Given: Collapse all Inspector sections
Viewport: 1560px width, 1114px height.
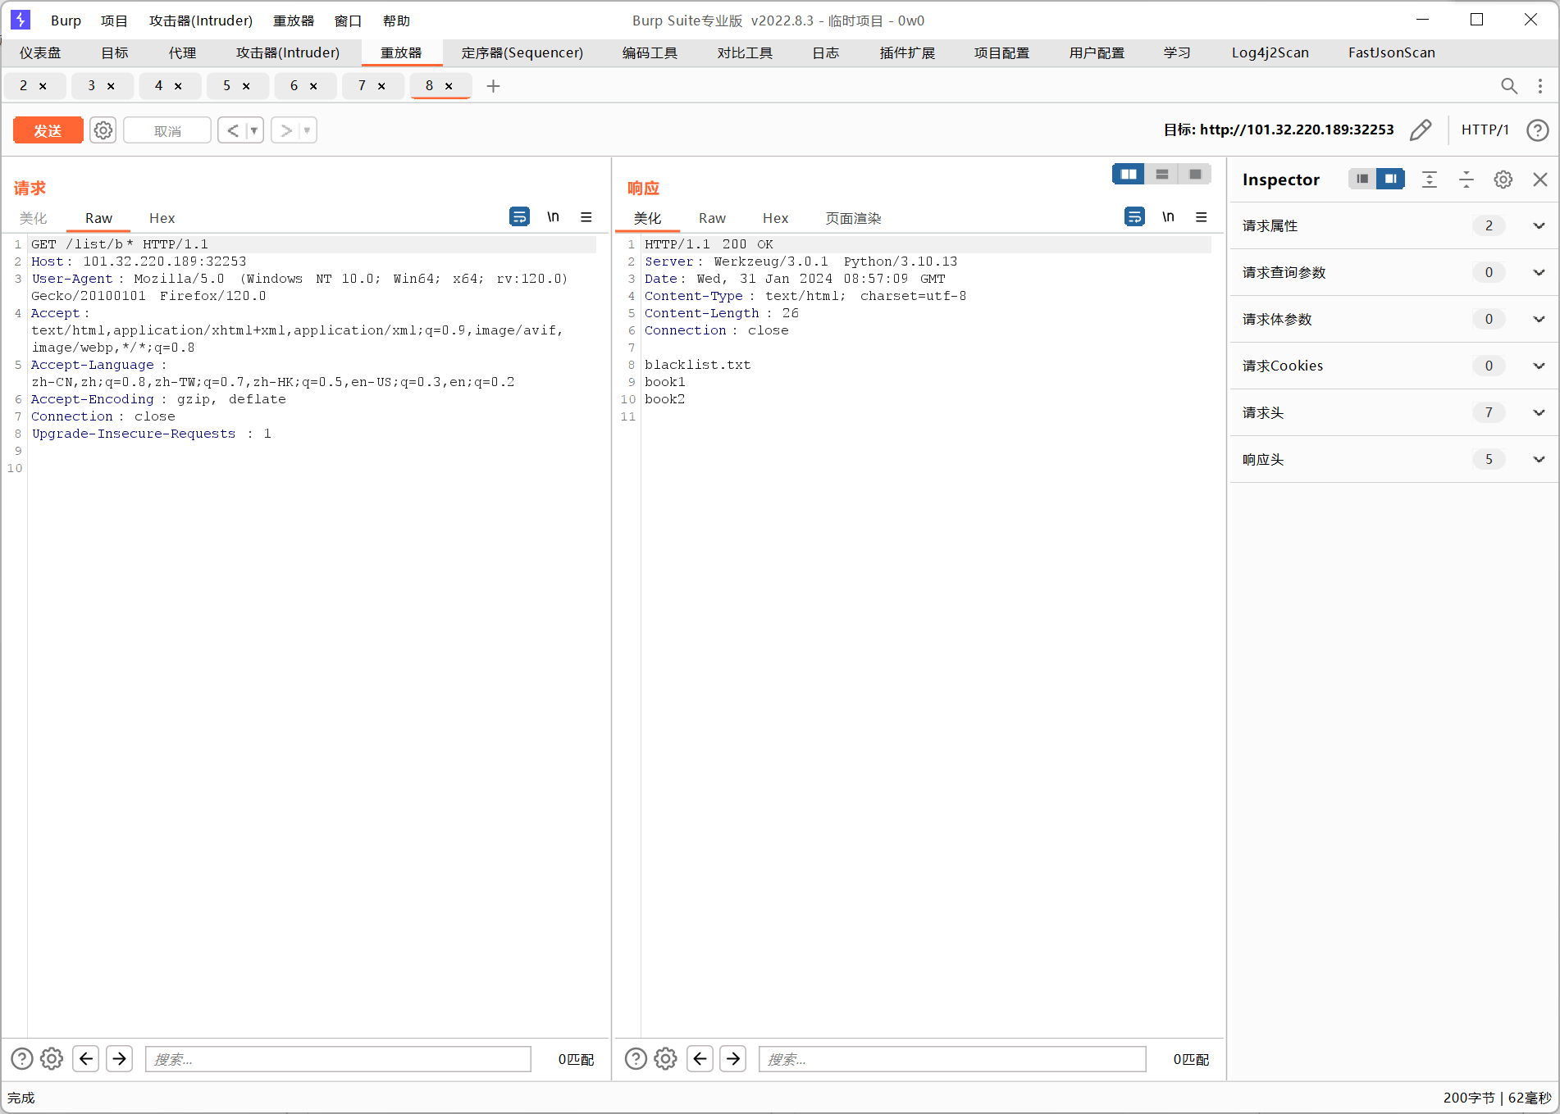Looking at the screenshot, I should click(1466, 180).
